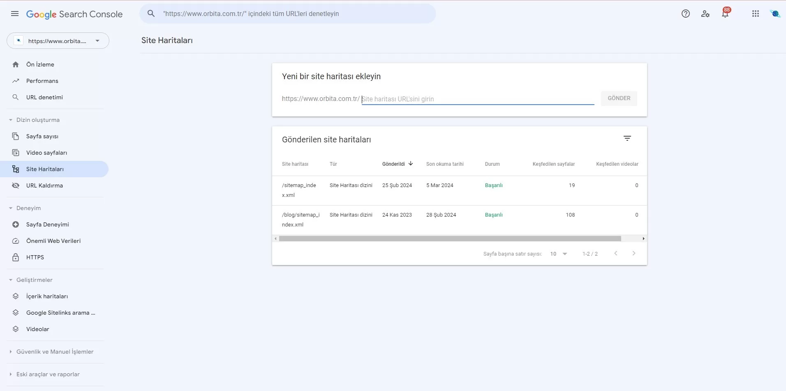Click Keşfedilen videolar column header
Image resolution: width=786 pixels, height=391 pixels.
click(x=617, y=164)
